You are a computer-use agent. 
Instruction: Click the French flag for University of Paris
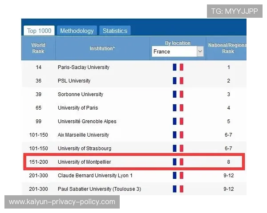178,108
